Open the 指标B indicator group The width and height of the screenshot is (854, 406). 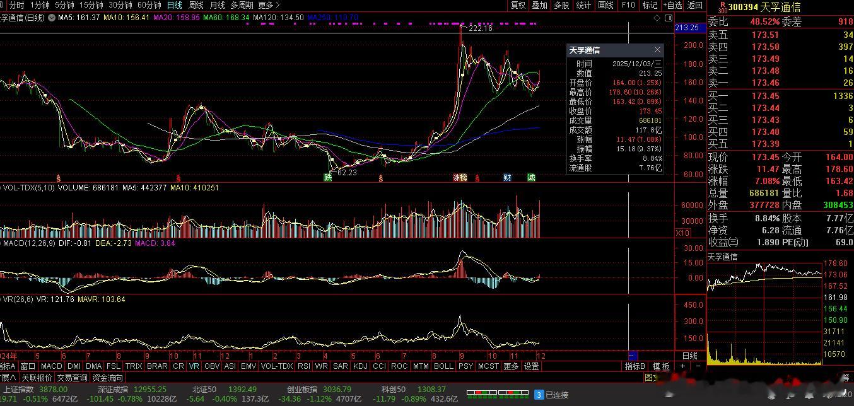click(x=635, y=366)
